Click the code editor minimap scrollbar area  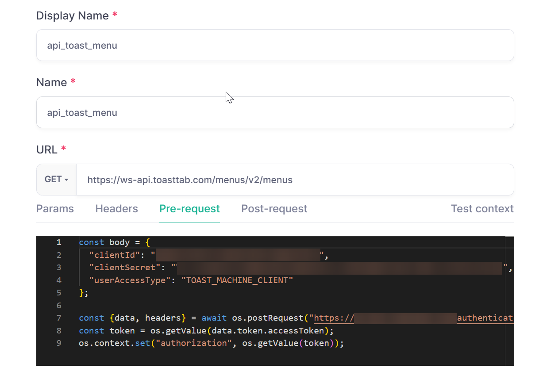coord(510,301)
